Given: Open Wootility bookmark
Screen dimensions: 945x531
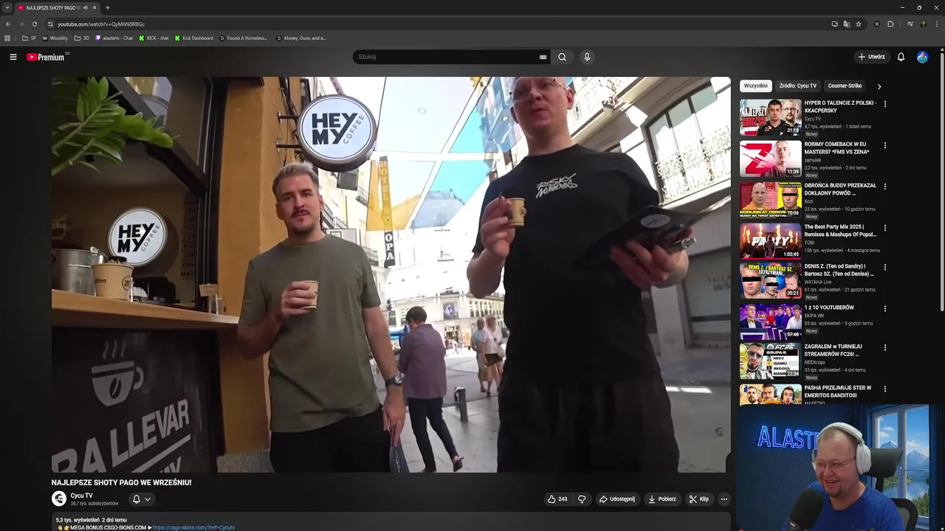Looking at the screenshot, I should coord(55,38).
